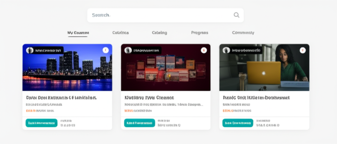Click the magnifying glass search icon
The image size is (337, 144).
point(236,15)
